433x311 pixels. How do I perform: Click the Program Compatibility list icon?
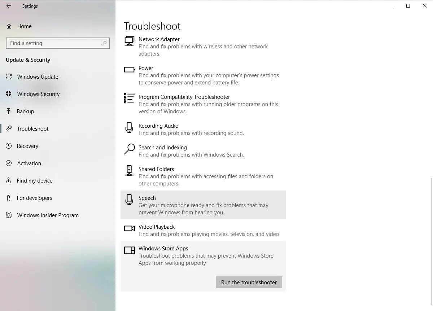click(x=129, y=98)
